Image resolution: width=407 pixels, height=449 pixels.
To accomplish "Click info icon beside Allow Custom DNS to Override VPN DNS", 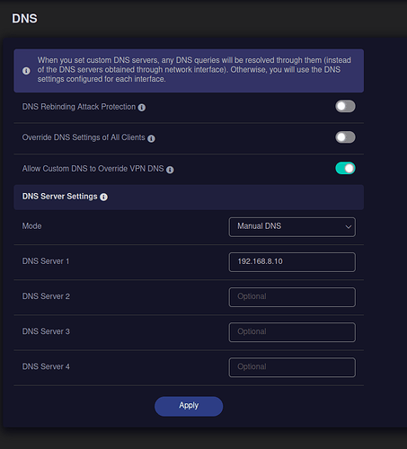I will (170, 170).
